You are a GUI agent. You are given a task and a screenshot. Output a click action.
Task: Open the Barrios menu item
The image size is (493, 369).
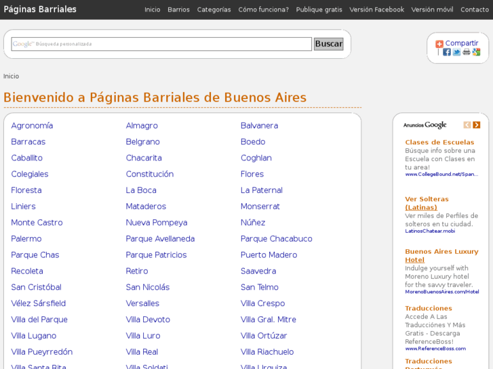click(178, 9)
